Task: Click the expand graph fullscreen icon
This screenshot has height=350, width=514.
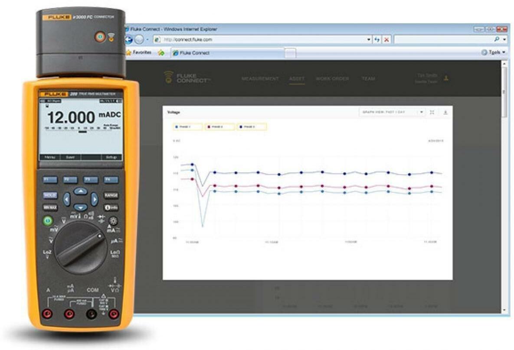Action: pos(432,112)
